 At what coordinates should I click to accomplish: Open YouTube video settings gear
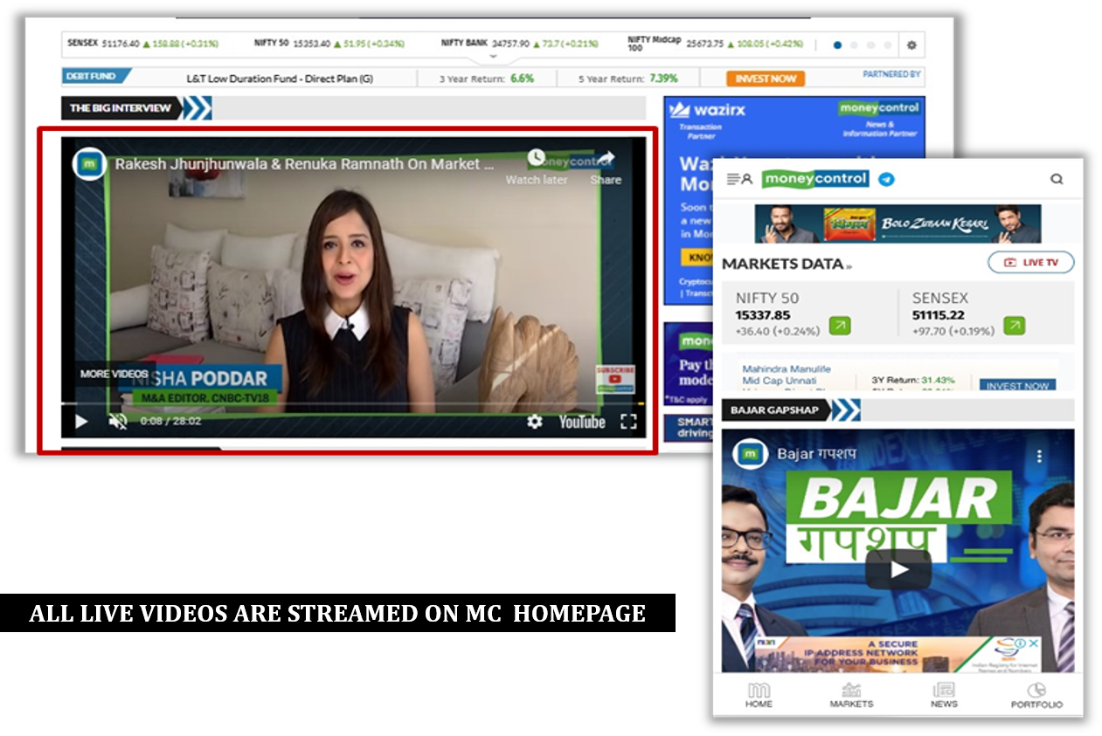tap(534, 422)
